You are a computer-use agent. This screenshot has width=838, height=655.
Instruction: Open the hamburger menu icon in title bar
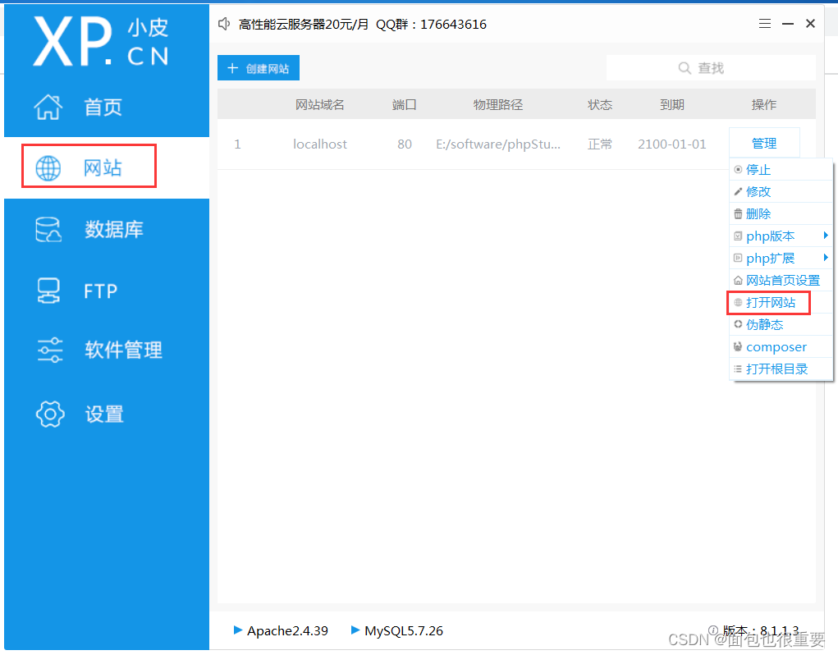point(764,24)
